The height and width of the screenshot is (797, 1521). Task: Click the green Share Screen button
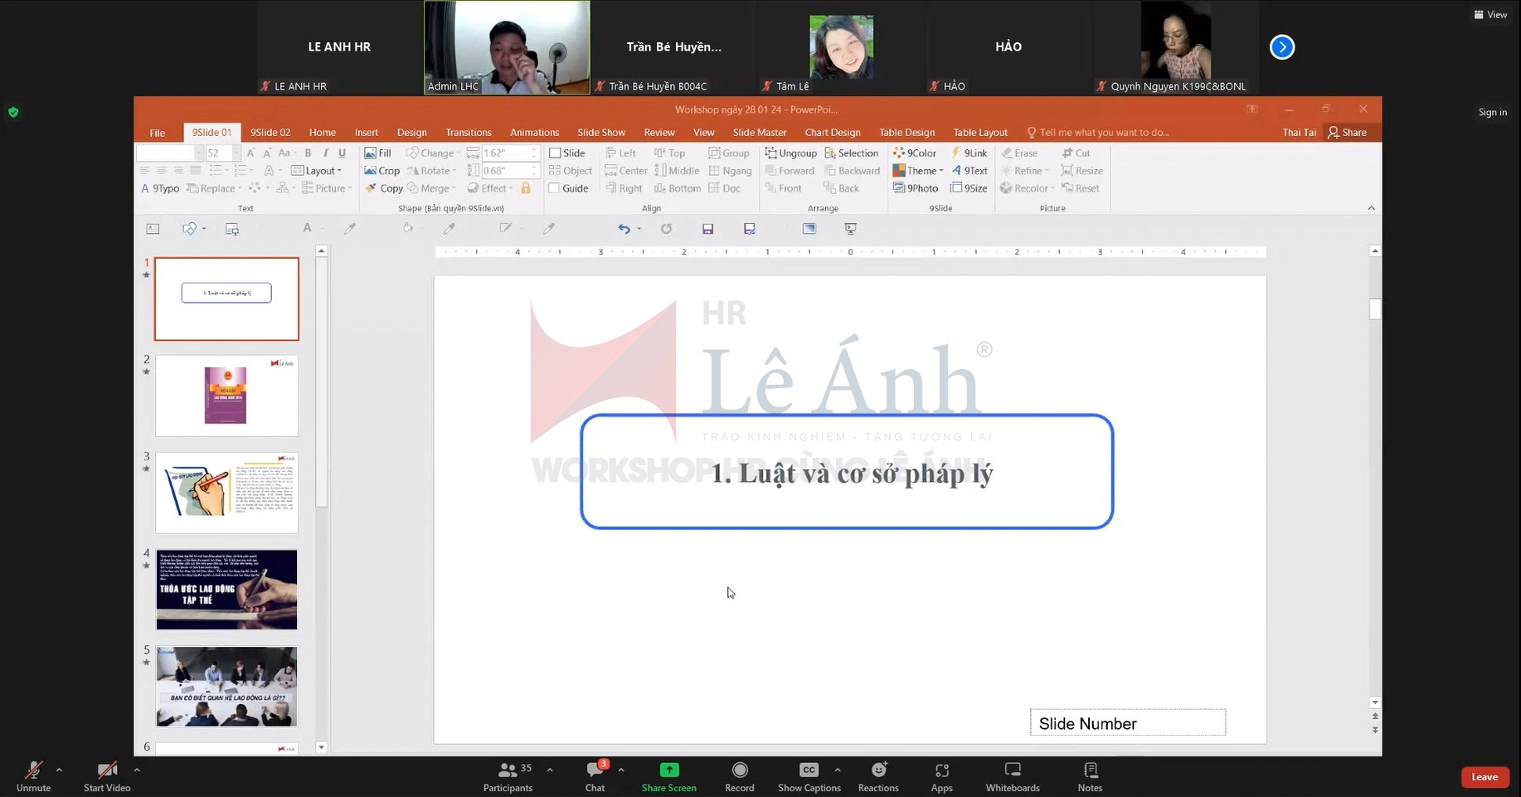[668, 776]
